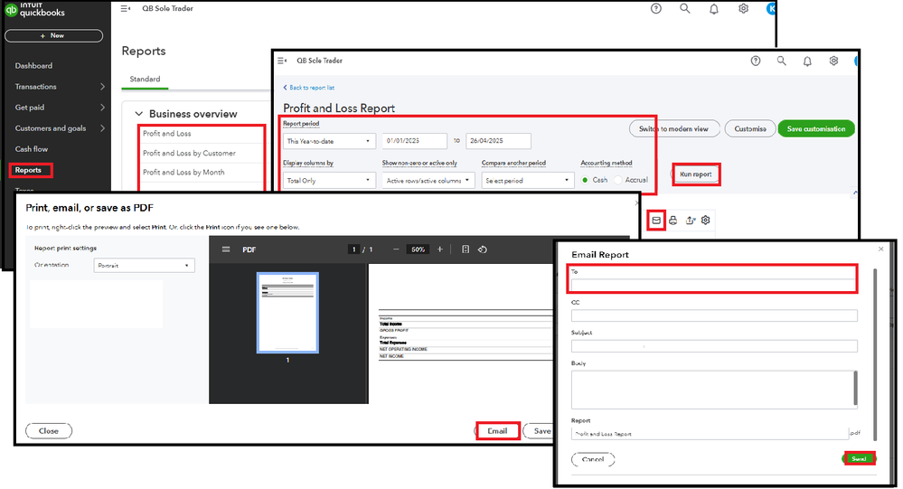Screen dimensions: 903x489
Task: Open Profit and Loss by Customer report
Action: point(189,154)
